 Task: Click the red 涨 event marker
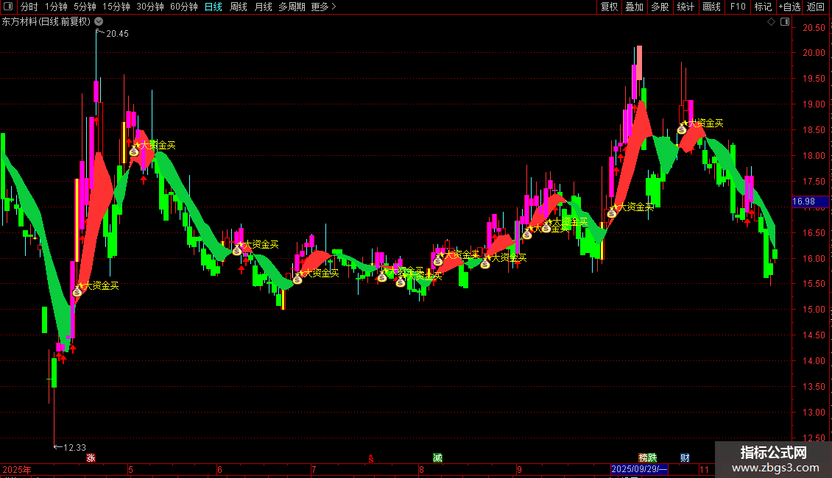(x=91, y=458)
